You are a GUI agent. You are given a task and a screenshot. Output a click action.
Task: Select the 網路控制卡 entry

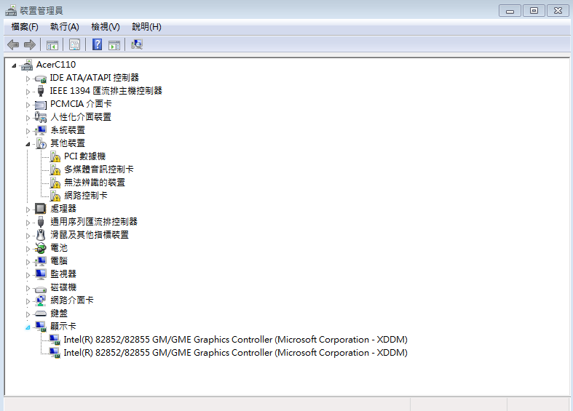(86, 196)
